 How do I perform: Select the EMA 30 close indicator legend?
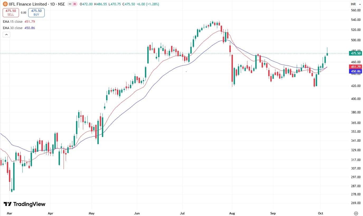coord(13,28)
